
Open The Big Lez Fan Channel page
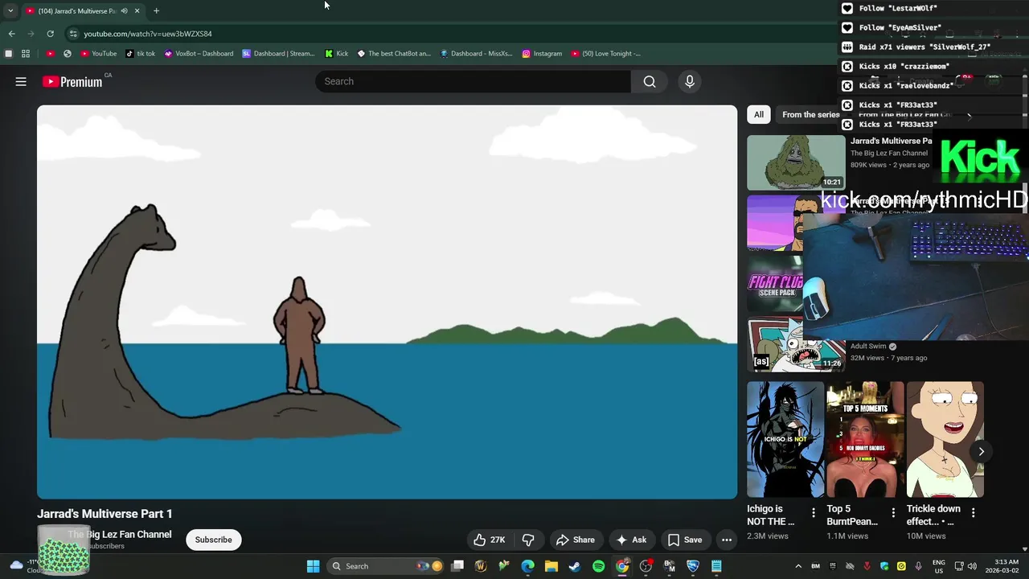120,534
